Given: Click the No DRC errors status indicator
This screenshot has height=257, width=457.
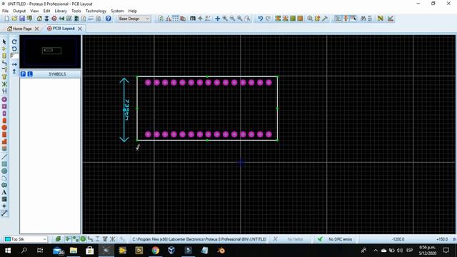Looking at the screenshot, I should click(335, 239).
